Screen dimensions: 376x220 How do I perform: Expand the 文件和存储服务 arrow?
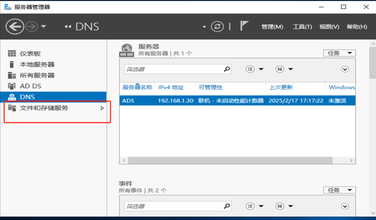(x=103, y=108)
